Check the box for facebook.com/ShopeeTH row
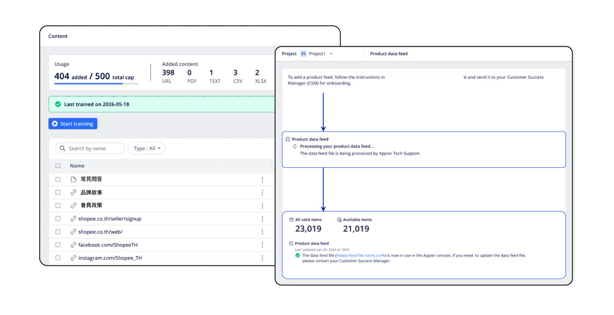 point(58,245)
